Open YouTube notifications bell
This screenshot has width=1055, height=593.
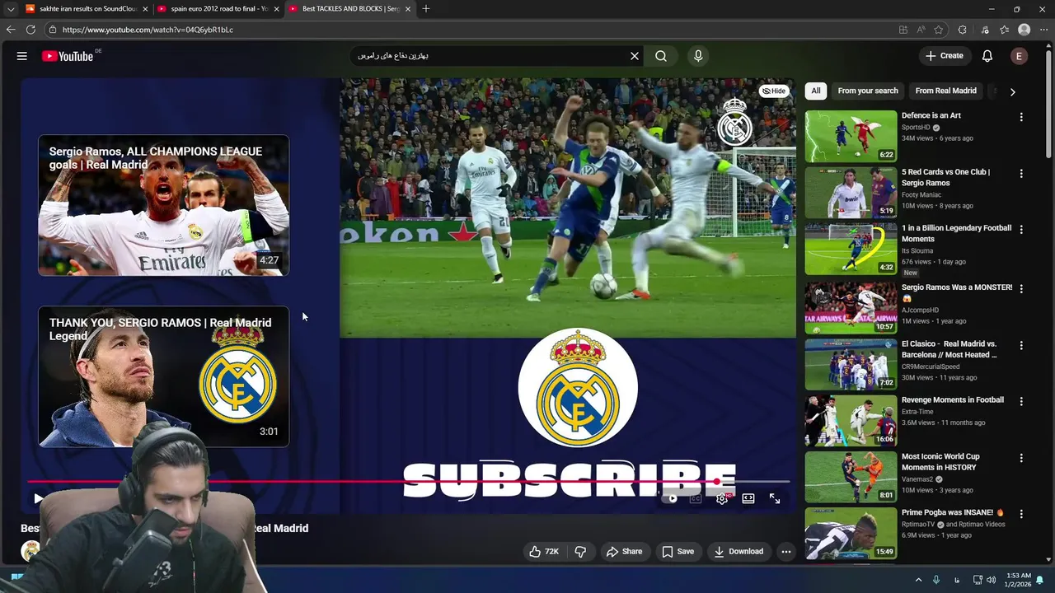click(x=987, y=56)
